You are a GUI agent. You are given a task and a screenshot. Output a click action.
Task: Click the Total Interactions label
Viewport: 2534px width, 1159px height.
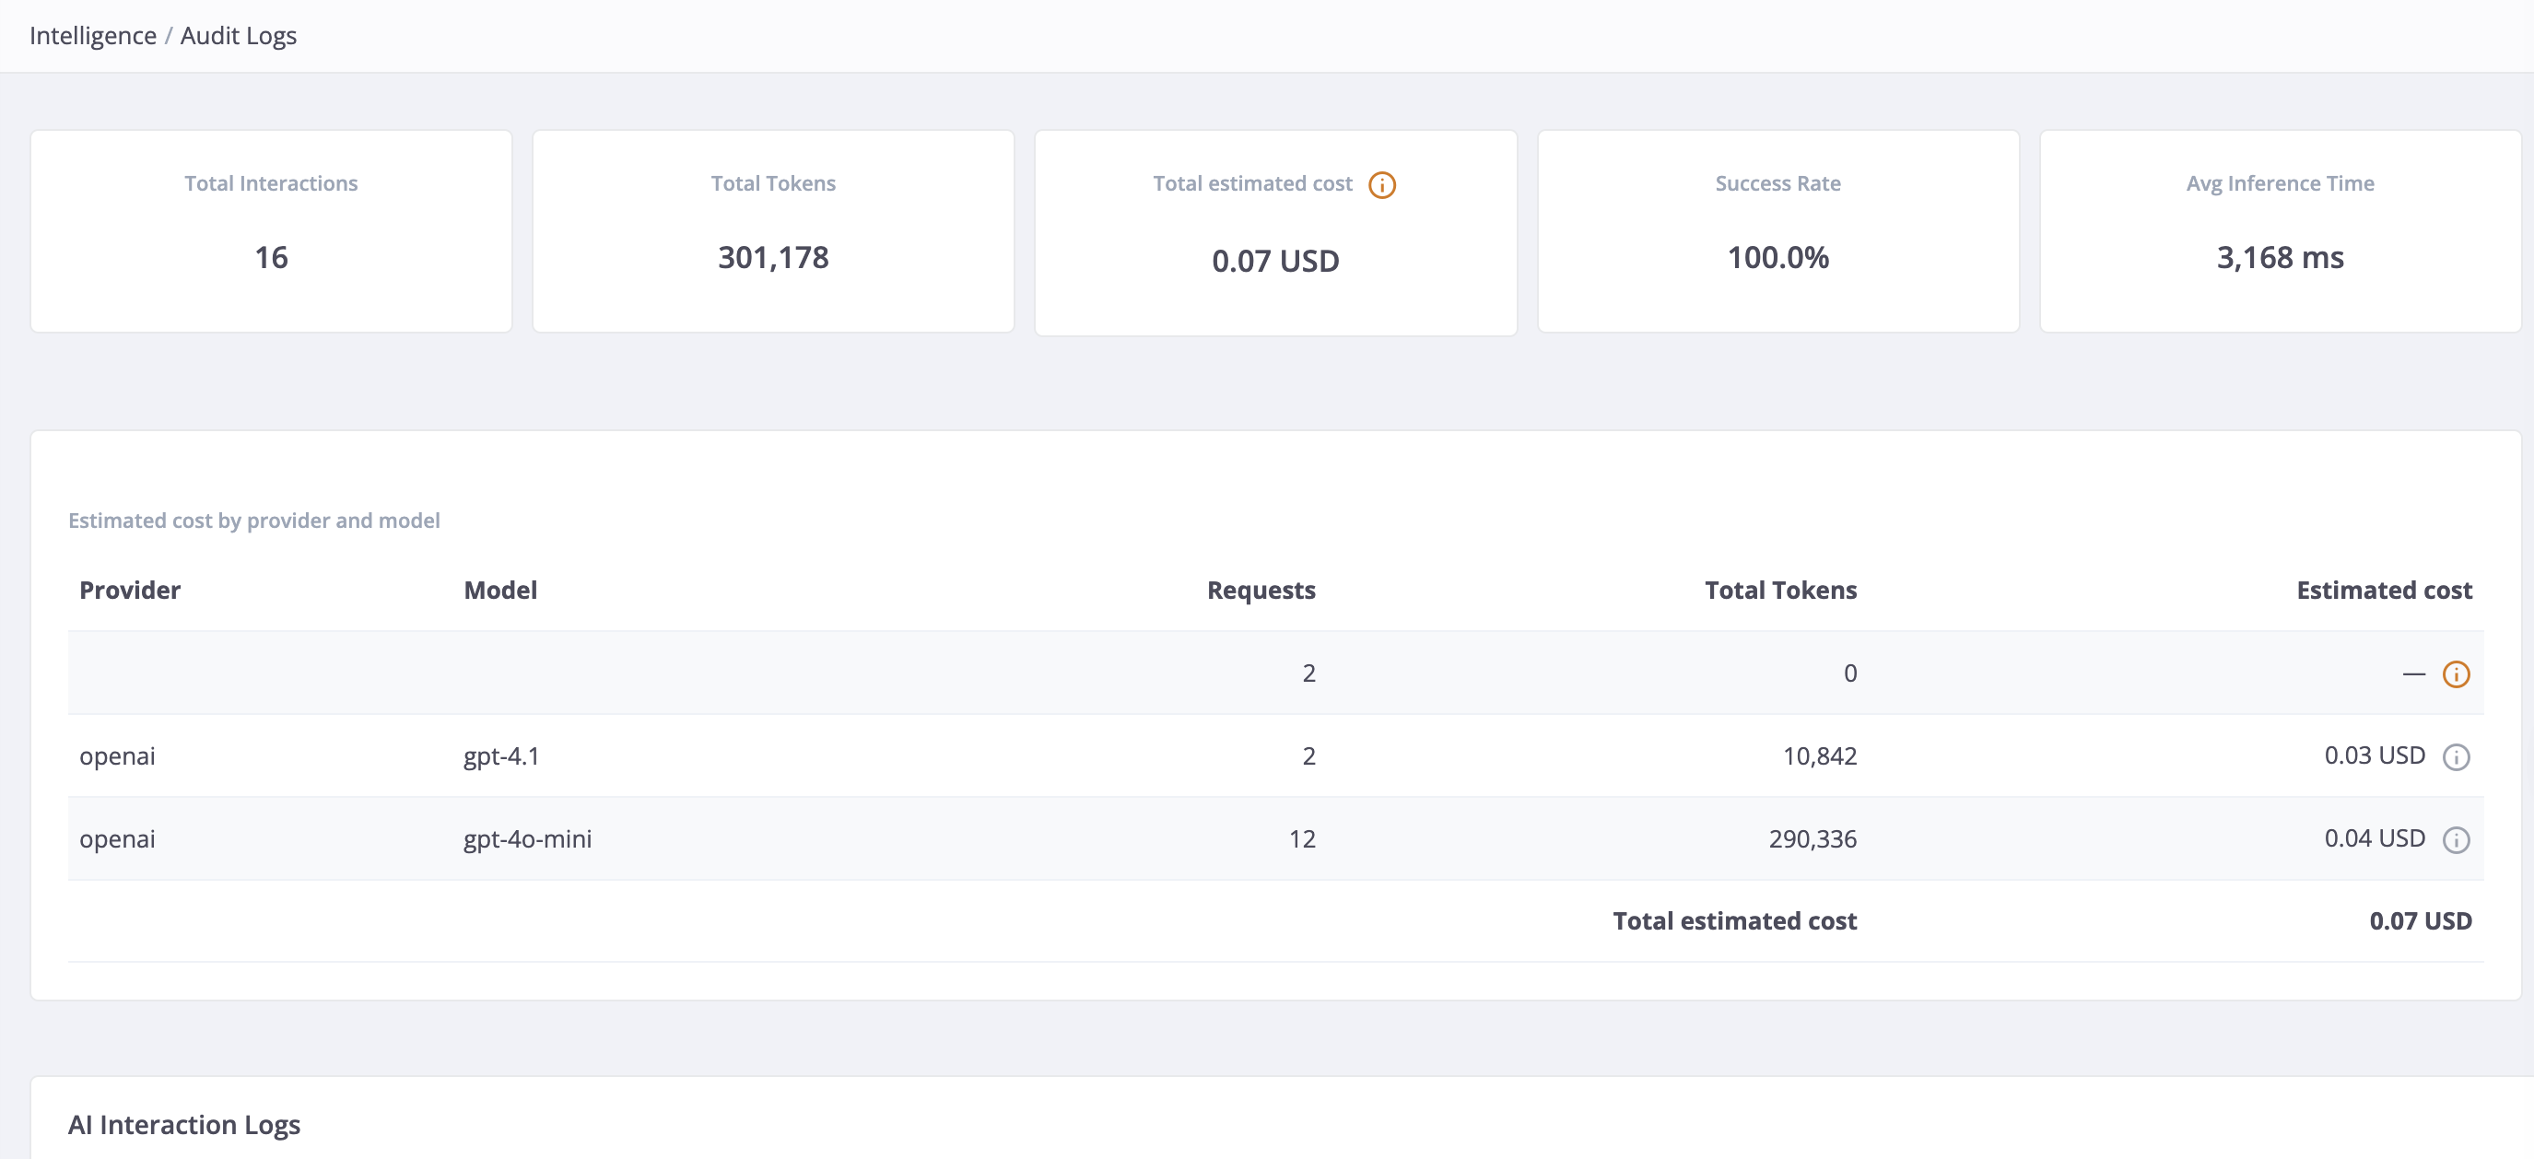272,183
